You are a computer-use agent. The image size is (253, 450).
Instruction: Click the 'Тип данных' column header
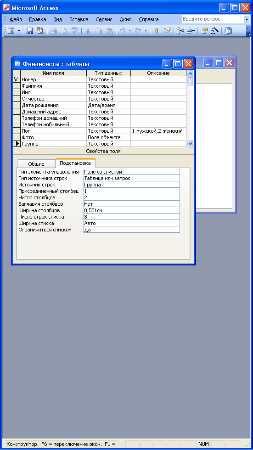[x=108, y=73]
